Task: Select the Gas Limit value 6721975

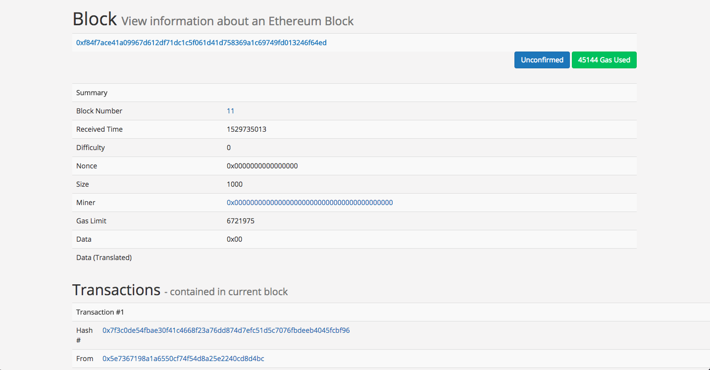Action: [x=241, y=221]
